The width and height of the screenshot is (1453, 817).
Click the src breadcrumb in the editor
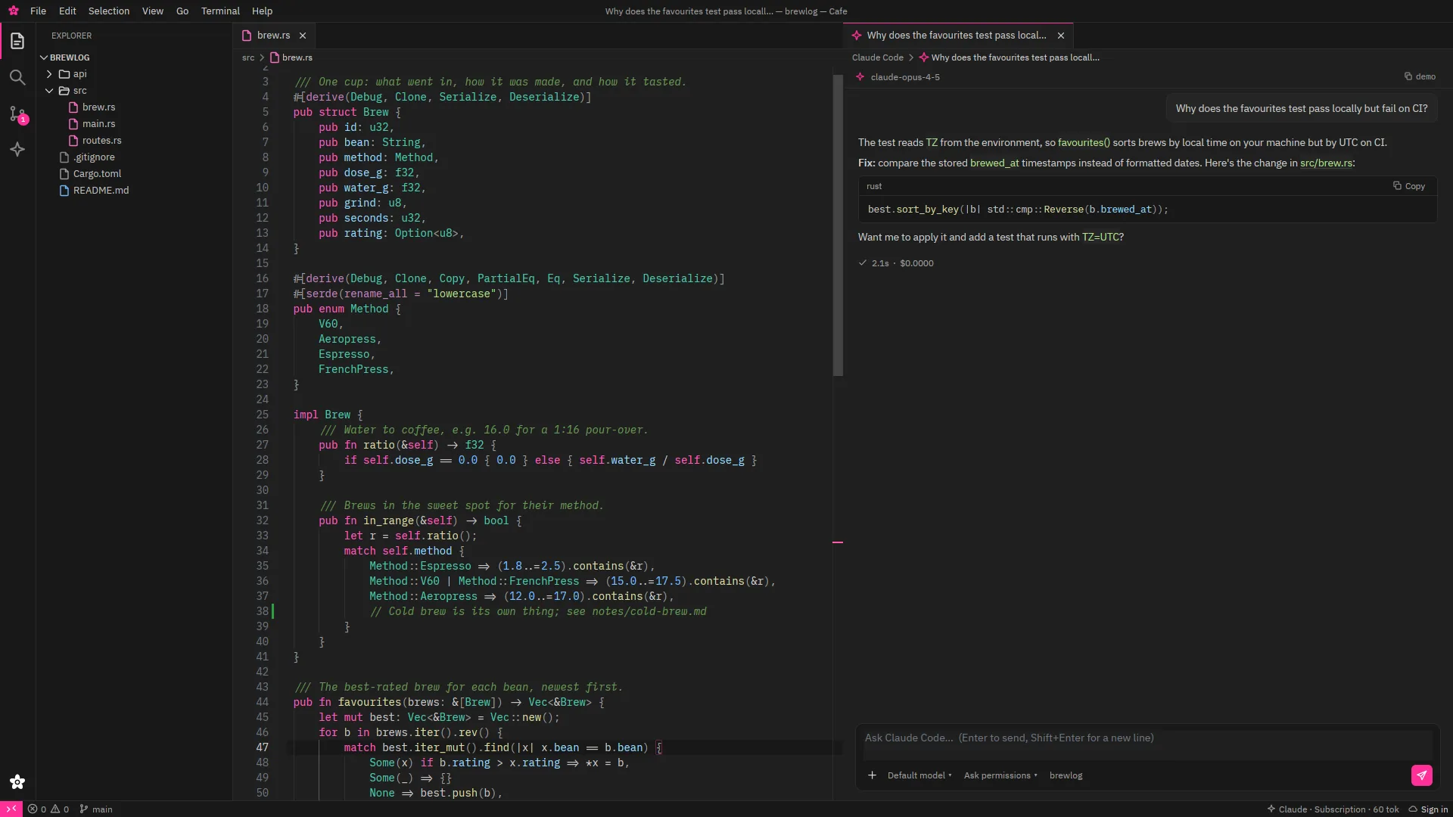tap(248, 57)
